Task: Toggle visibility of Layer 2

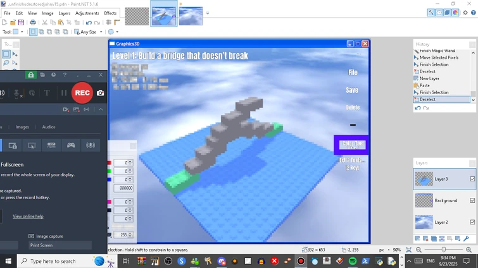Action: [x=472, y=222]
